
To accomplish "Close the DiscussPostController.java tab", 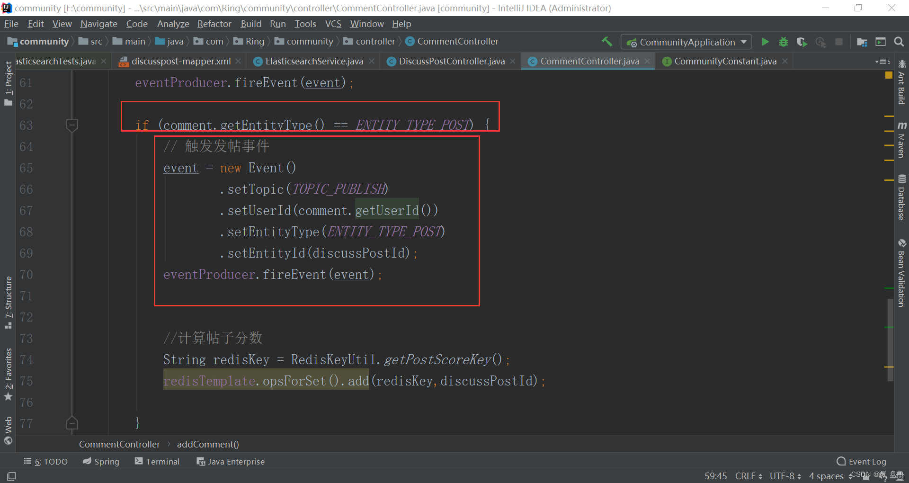I will (513, 61).
